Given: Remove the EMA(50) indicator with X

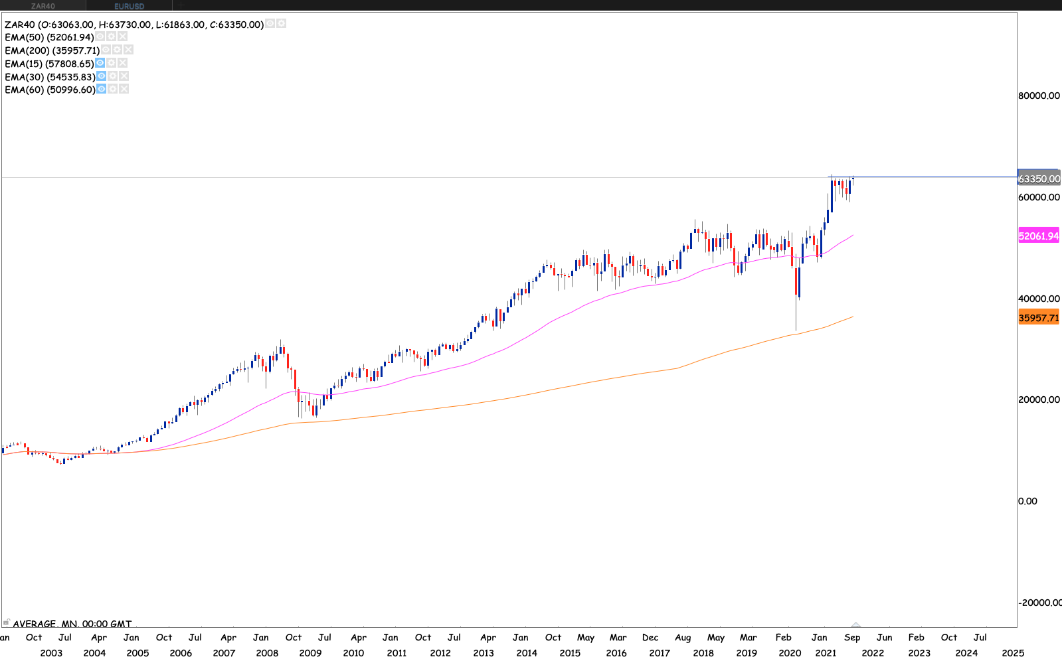Looking at the screenshot, I should pos(123,37).
